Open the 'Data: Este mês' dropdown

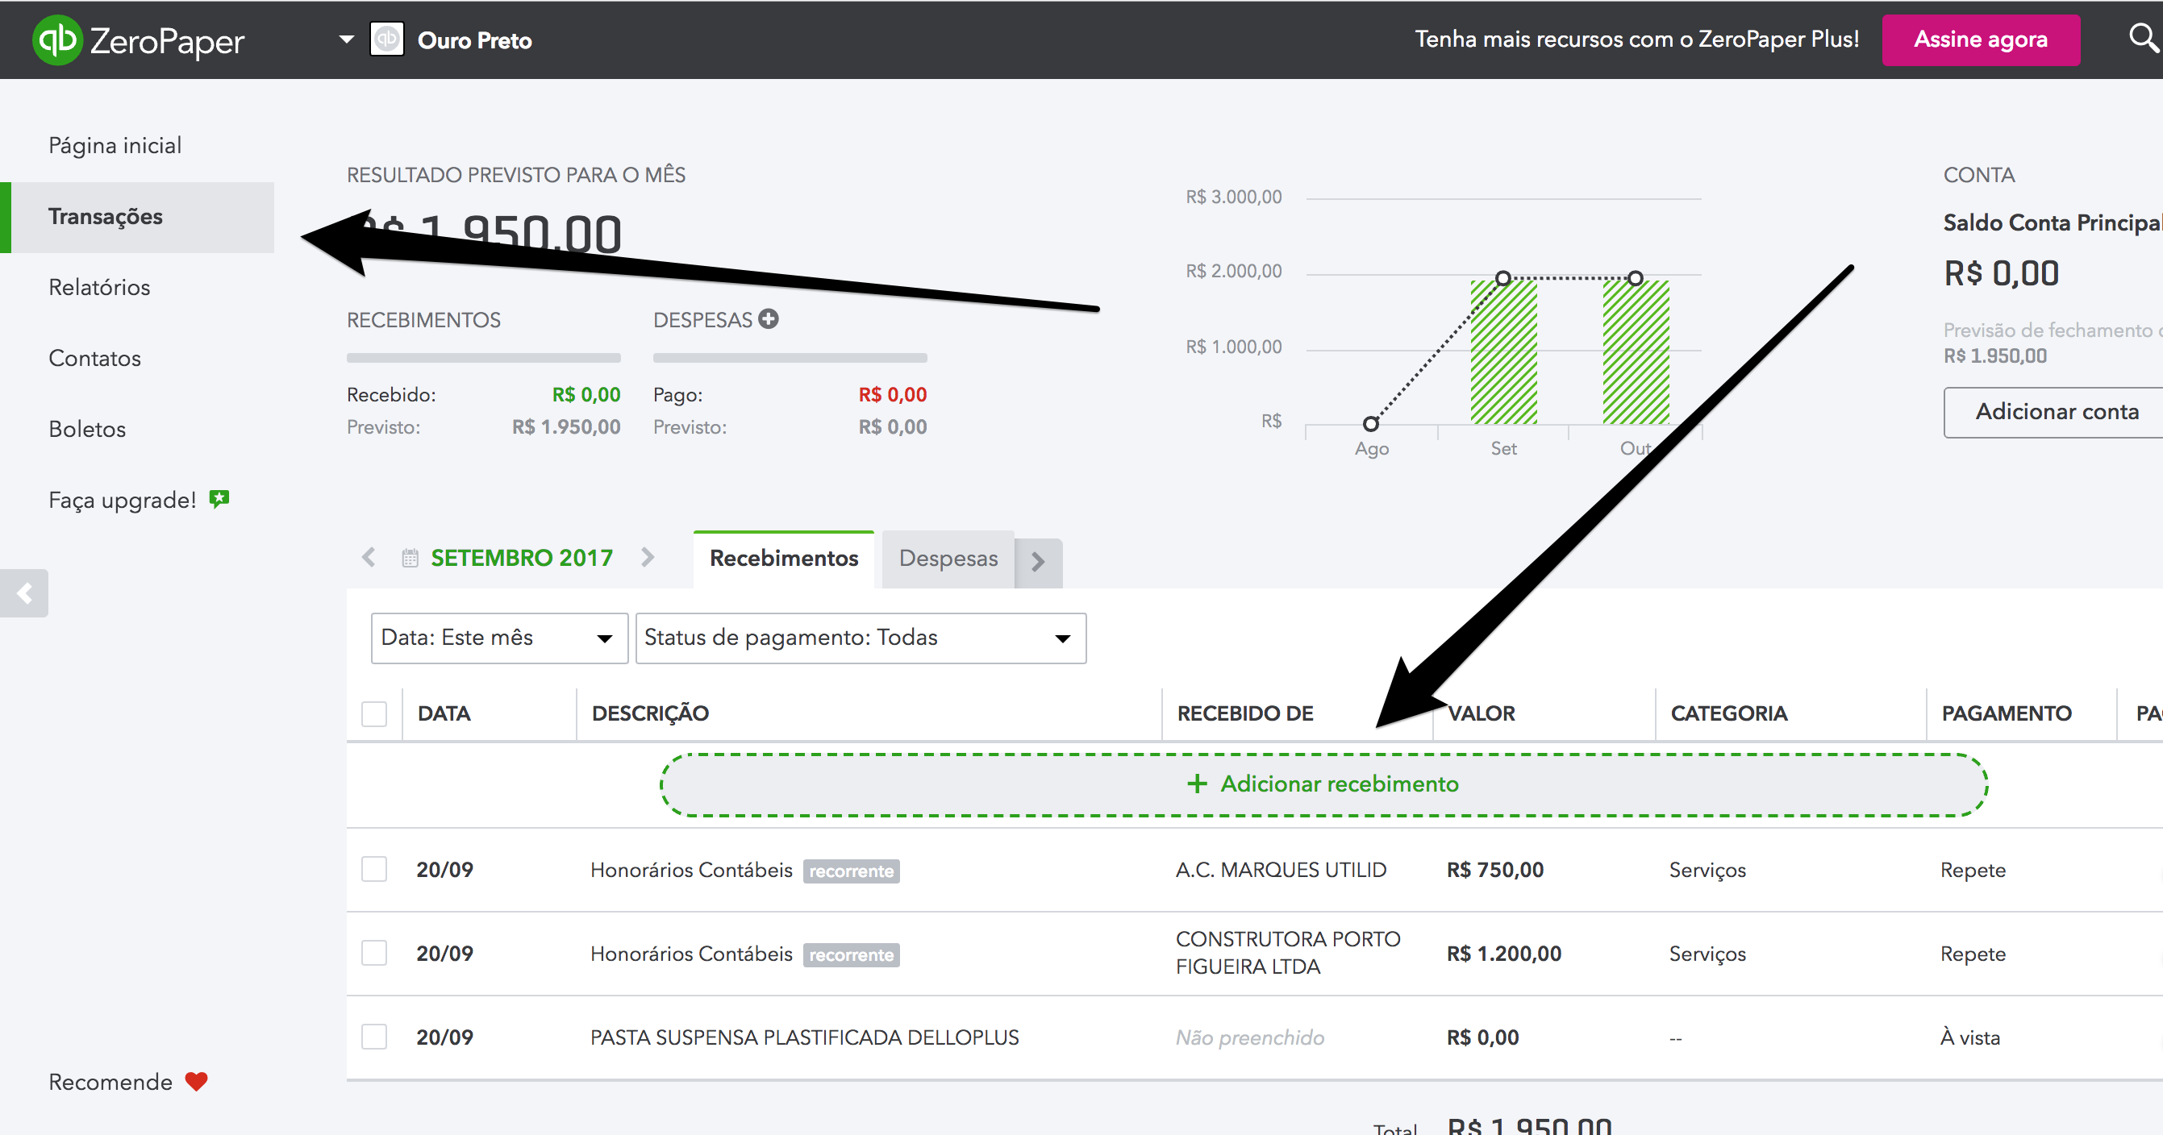coord(498,638)
